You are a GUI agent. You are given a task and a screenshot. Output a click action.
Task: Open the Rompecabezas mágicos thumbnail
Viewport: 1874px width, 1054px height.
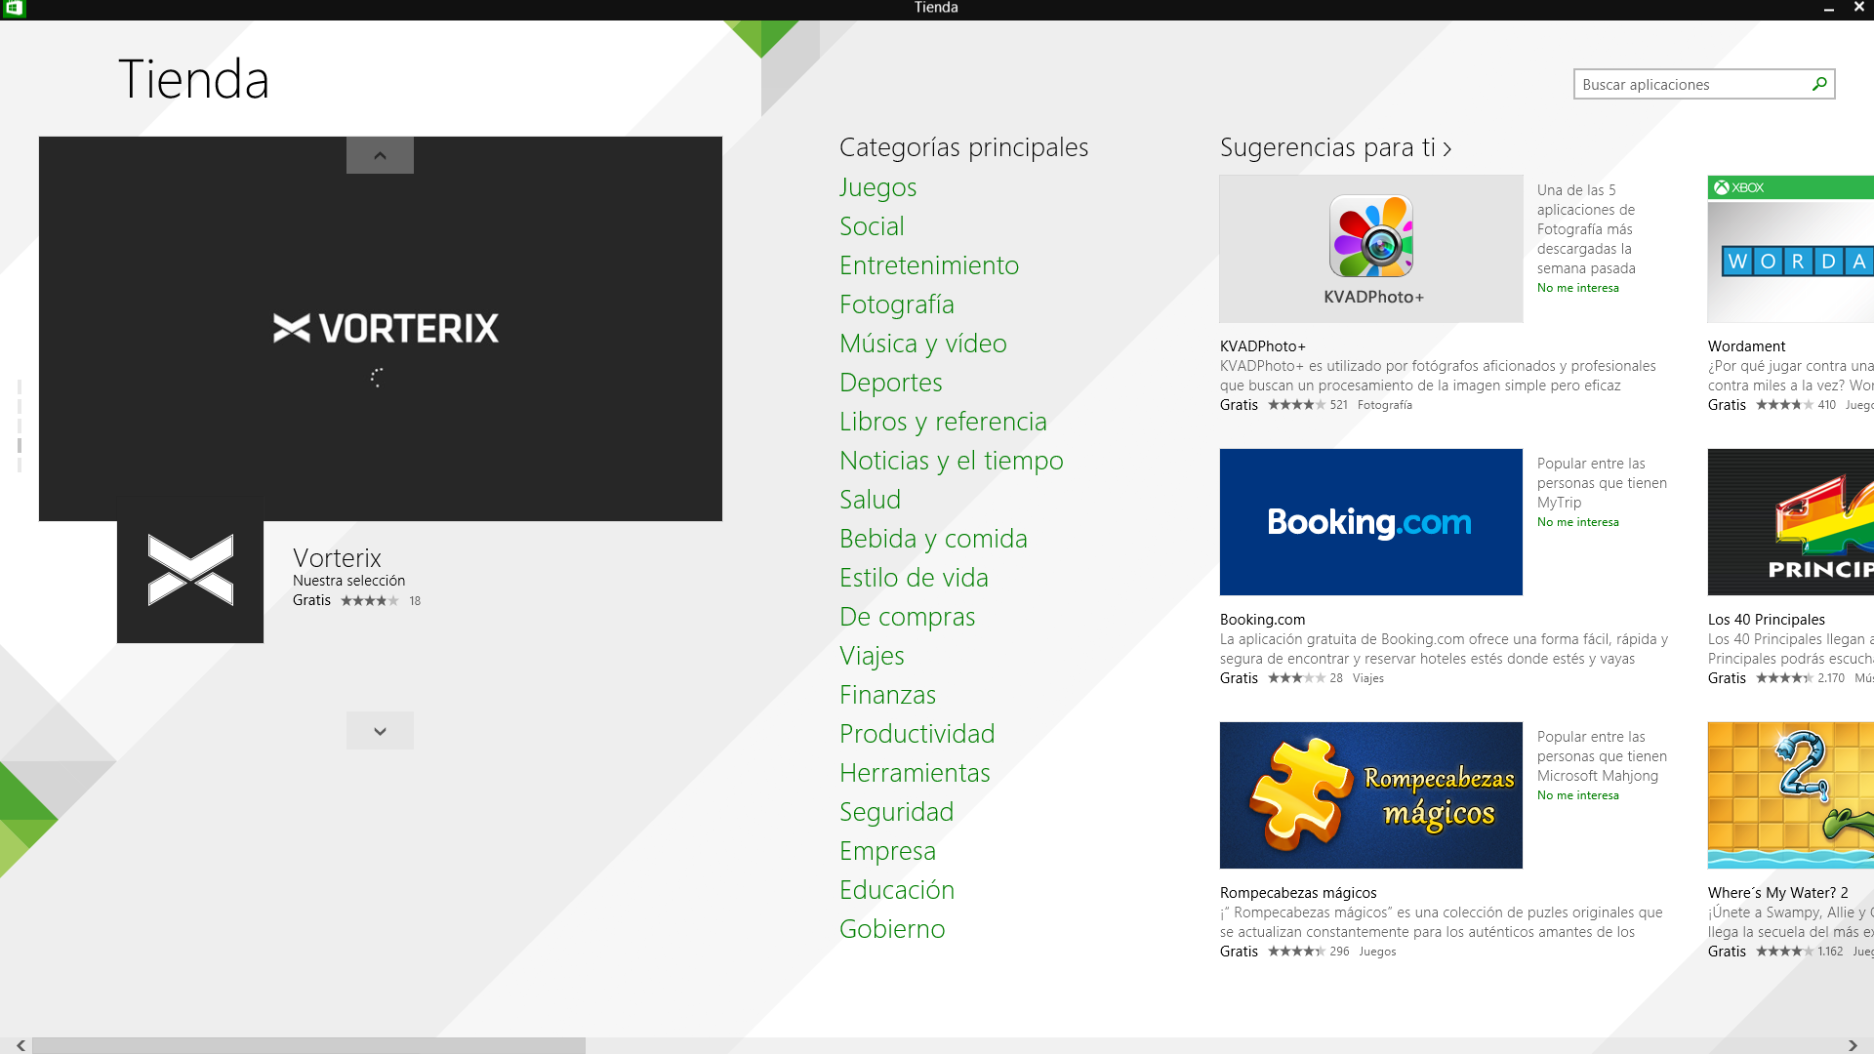point(1371,795)
